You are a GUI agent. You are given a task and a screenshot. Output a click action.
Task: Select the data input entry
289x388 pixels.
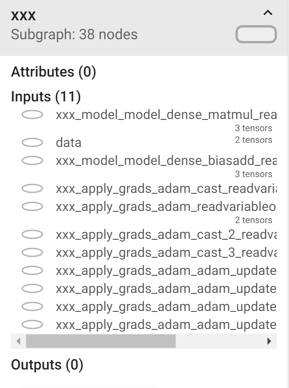pos(68,142)
